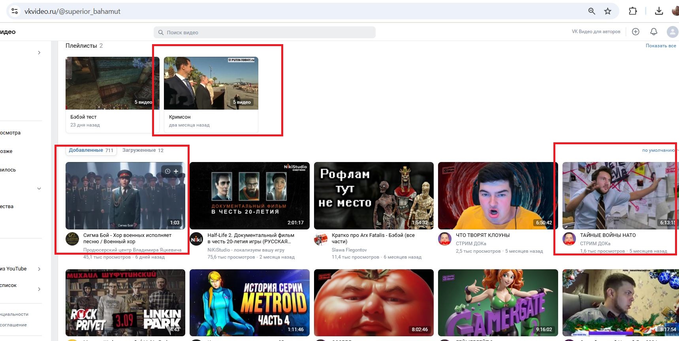The height and width of the screenshot is (341, 679).
Task: Play the Рофлам тут не место thumbnail
Action: 374,196
